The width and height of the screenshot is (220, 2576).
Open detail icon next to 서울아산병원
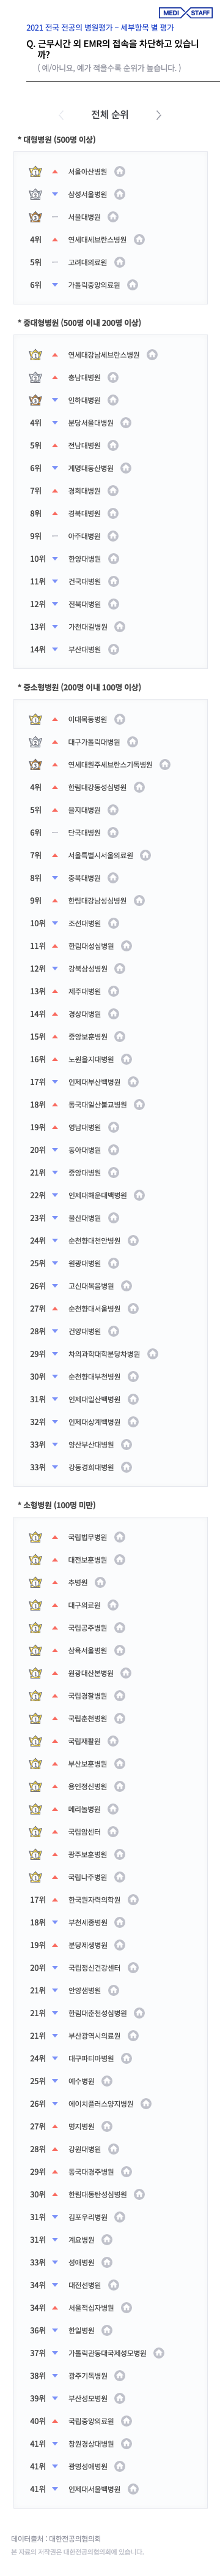pos(119,172)
